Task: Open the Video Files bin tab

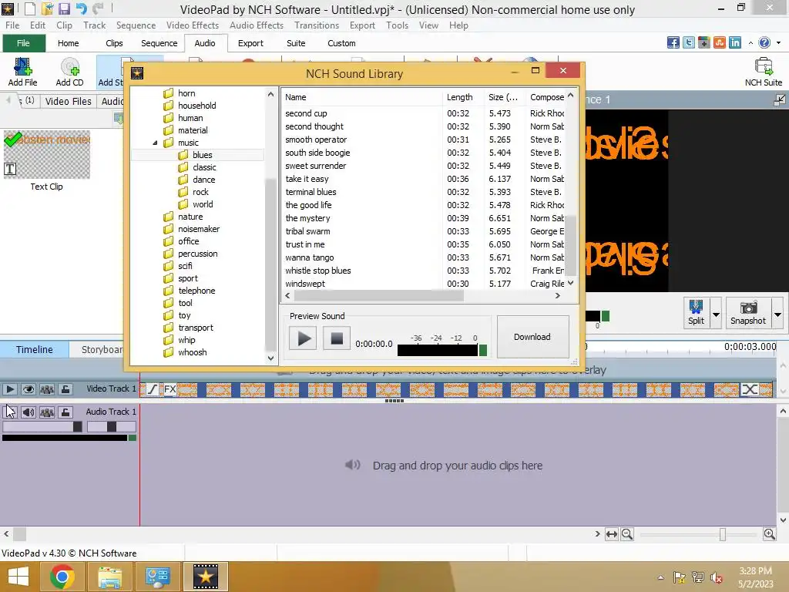Action: [x=69, y=101]
